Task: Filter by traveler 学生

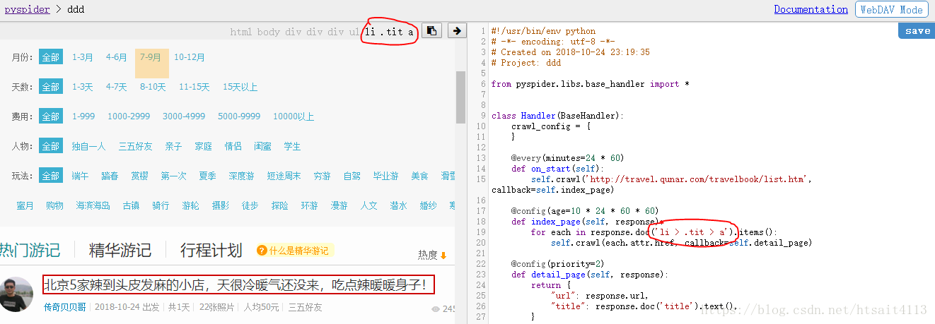Action: pos(293,146)
